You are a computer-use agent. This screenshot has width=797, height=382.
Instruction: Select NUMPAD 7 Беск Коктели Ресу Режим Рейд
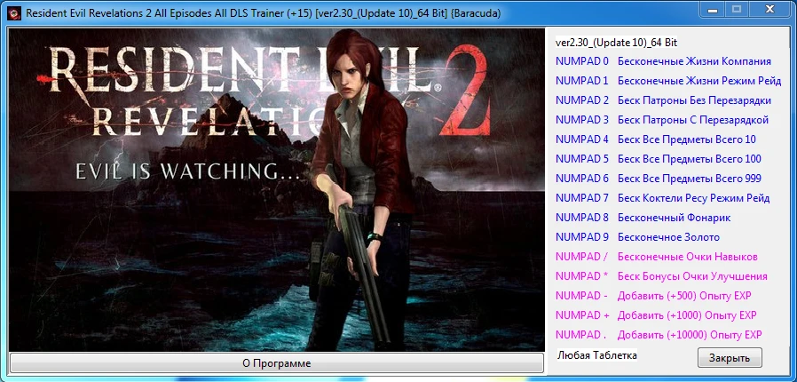[663, 198]
